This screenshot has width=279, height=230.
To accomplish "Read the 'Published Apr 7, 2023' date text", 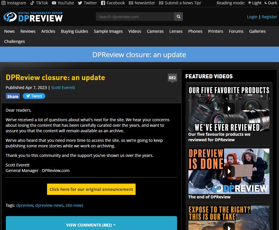I will point(26,88).
